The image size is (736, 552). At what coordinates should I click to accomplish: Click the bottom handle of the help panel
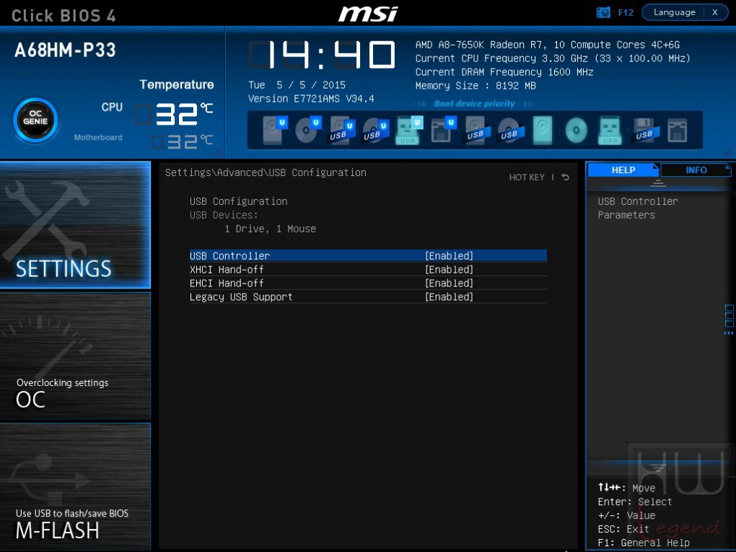(x=658, y=468)
